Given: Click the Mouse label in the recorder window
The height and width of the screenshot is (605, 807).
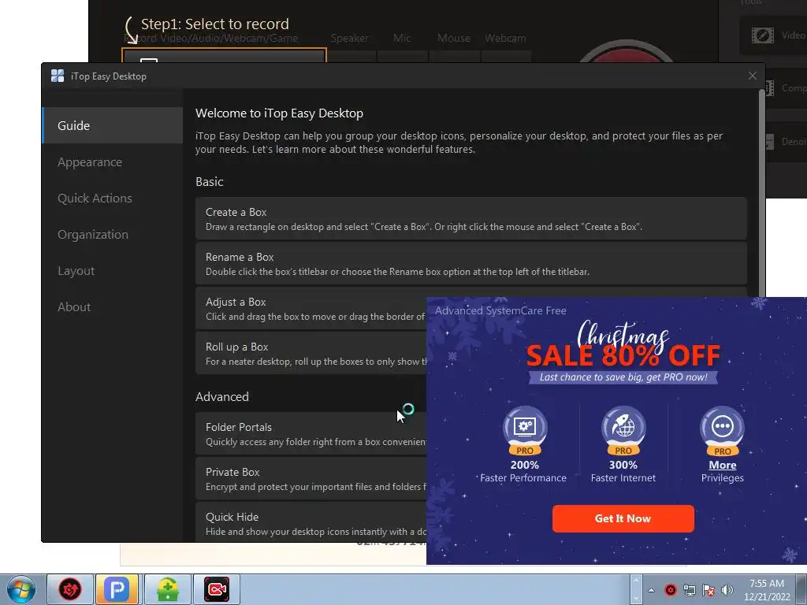Looking at the screenshot, I should (453, 38).
